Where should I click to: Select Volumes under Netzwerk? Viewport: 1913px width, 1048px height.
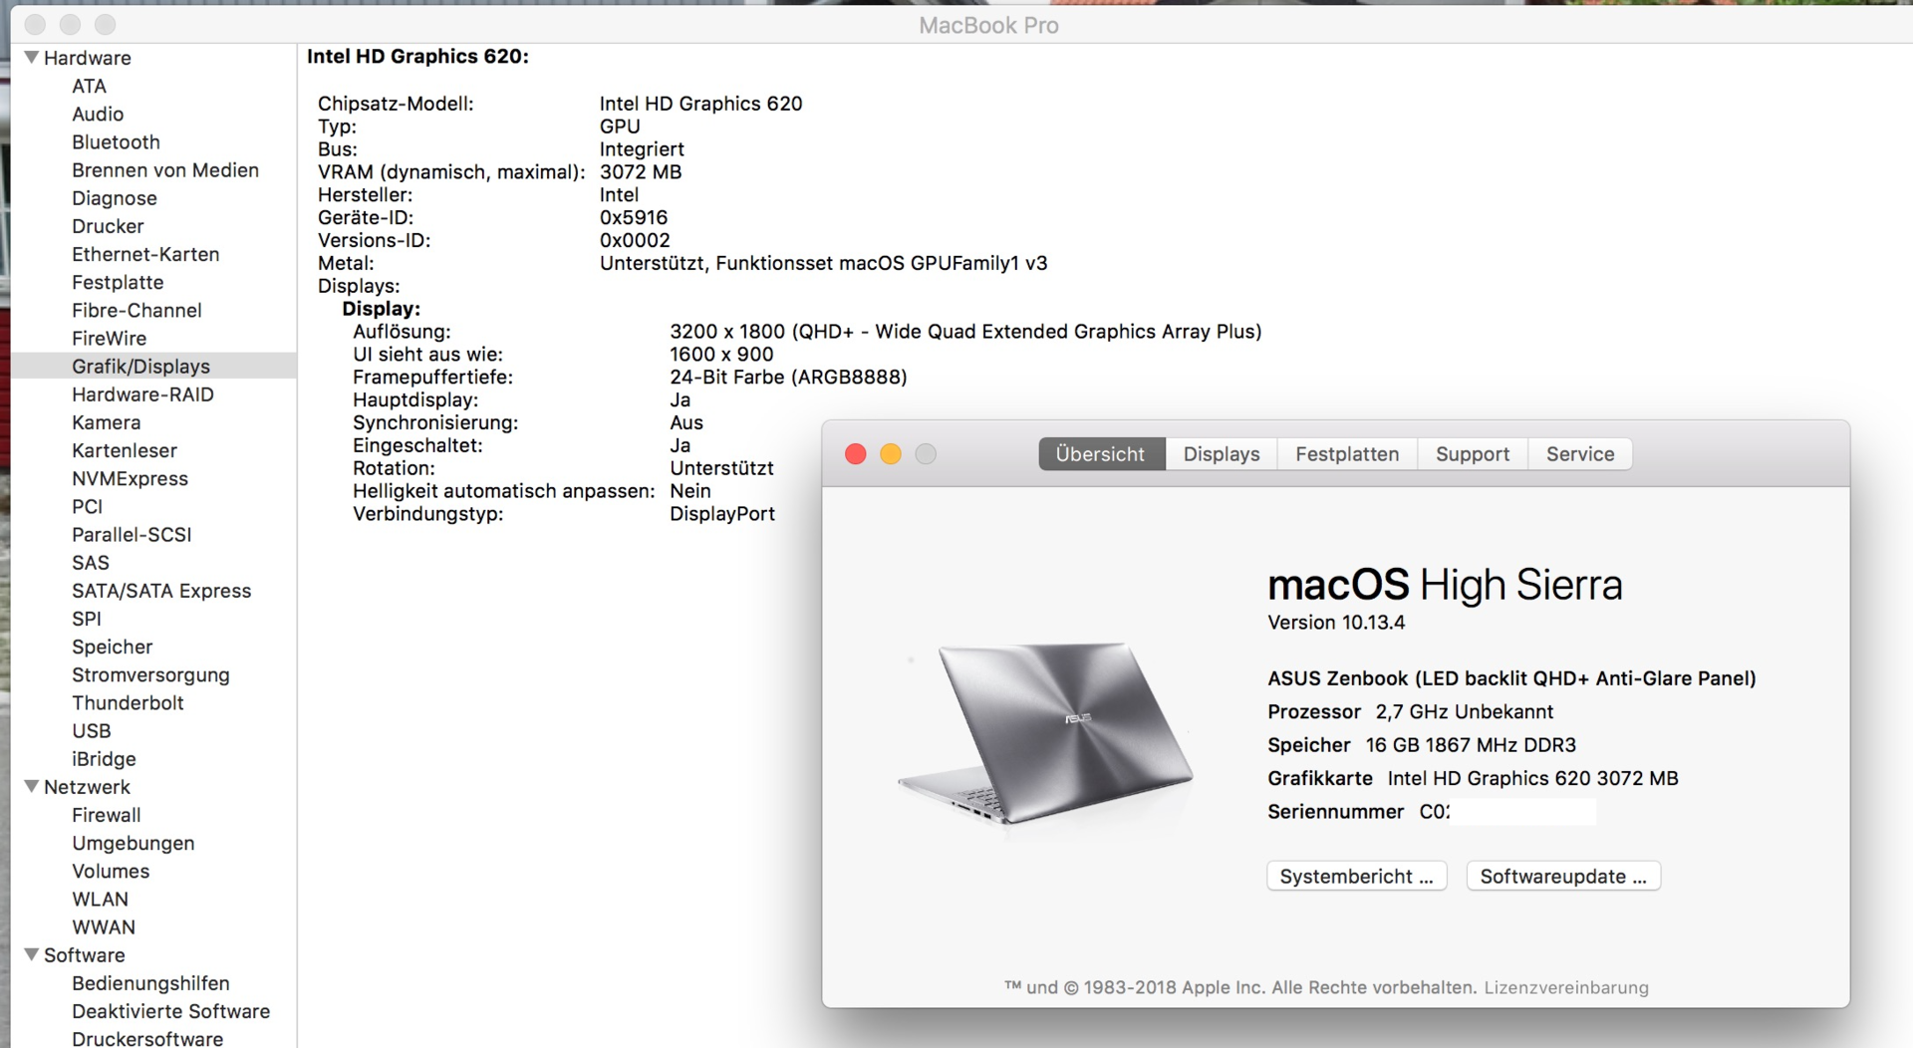pyautogui.click(x=111, y=872)
